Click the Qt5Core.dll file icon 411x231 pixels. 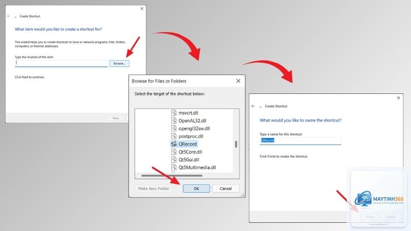(174, 151)
